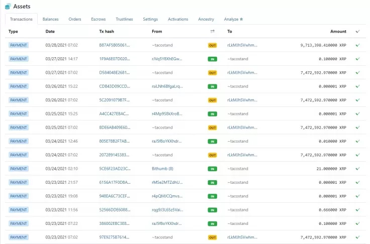Open the Analyze tab with star
This screenshot has width=370, height=244.
point(233,19)
